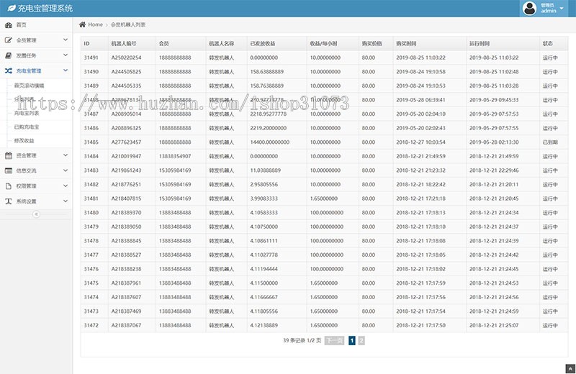Go to pagination page 2
576x374 pixels.
click(x=361, y=341)
